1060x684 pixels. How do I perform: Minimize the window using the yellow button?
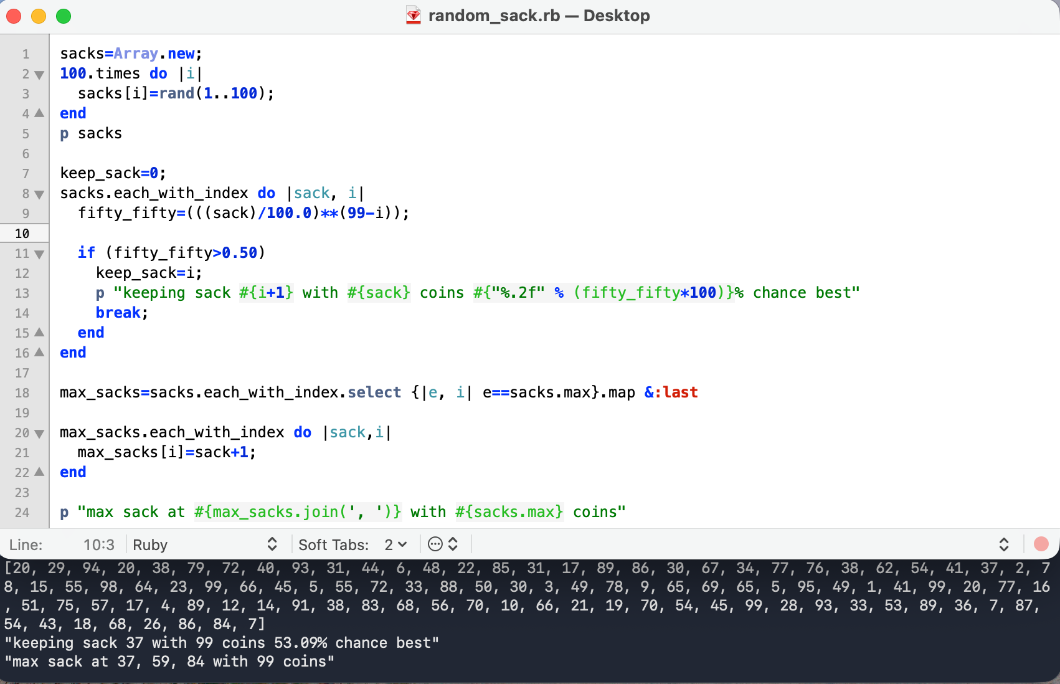39,16
